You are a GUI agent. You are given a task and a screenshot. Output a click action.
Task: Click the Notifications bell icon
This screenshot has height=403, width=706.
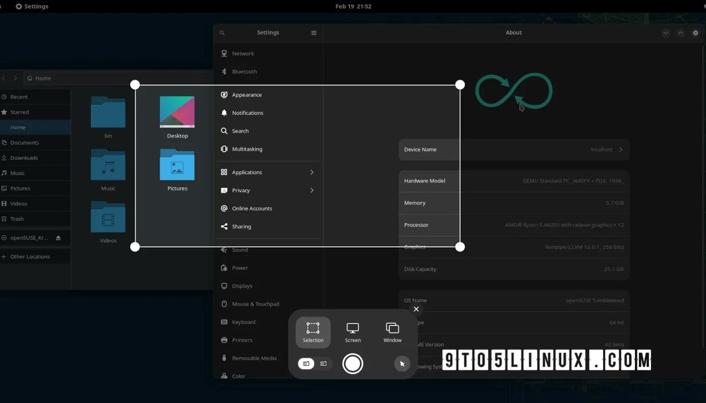point(224,113)
